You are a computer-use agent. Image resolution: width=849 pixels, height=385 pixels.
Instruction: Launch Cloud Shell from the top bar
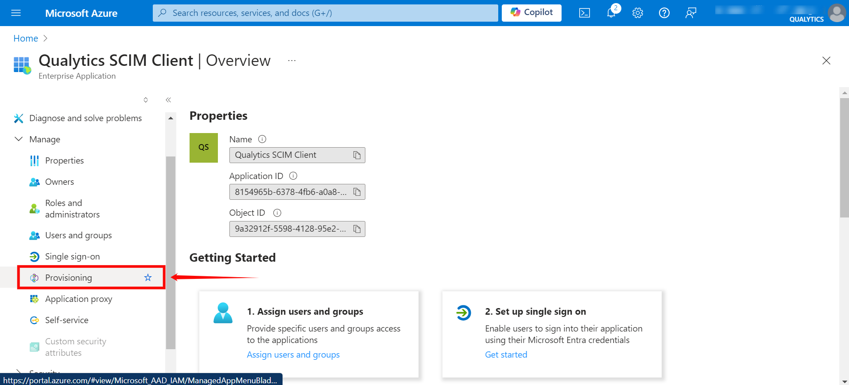[585, 13]
